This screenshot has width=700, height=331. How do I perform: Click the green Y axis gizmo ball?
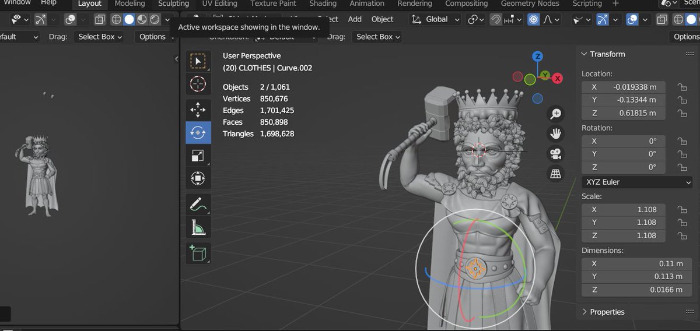[544, 76]
